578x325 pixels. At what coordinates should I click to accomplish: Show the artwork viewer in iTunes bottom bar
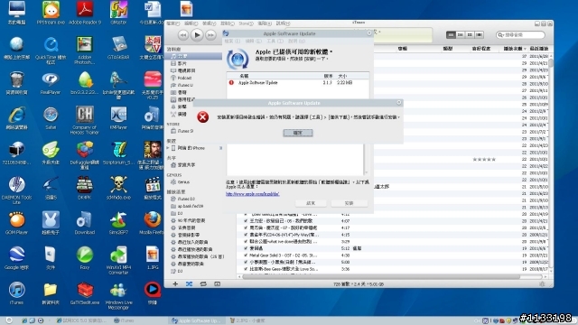point(217,283)
